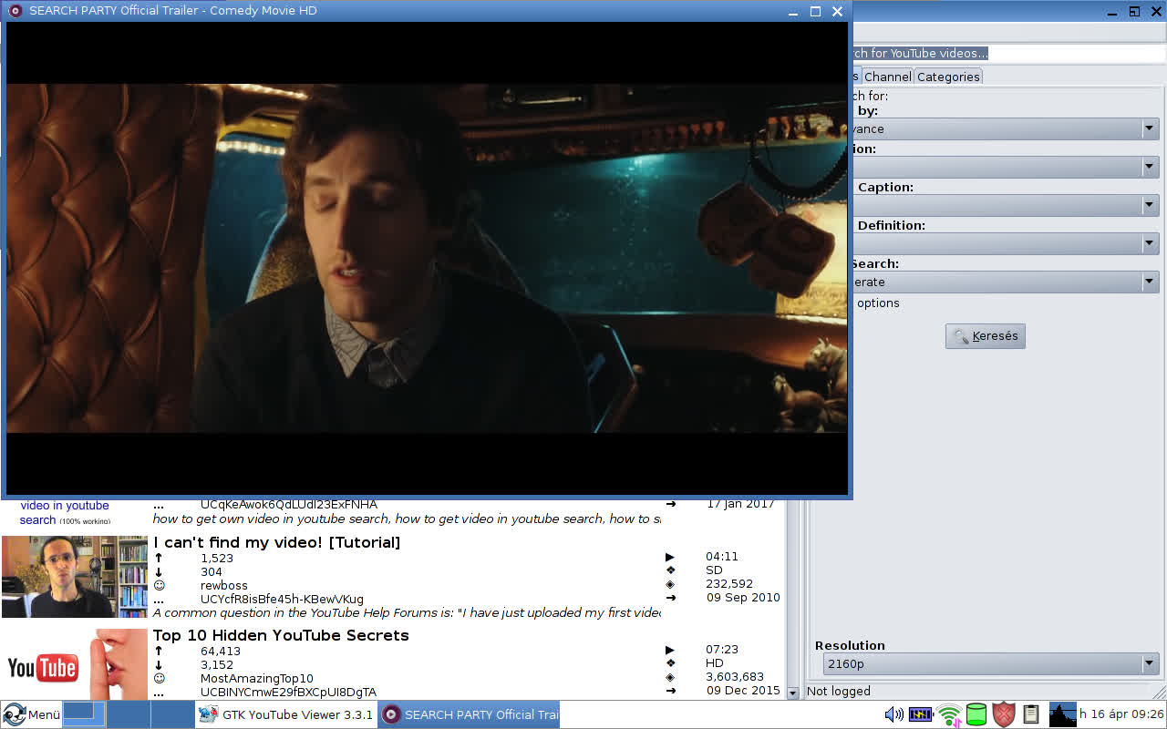Click the results list scrollbar down arrow
The height and width of the screenshot is (729, 1167).
click(x=792, y=693)
